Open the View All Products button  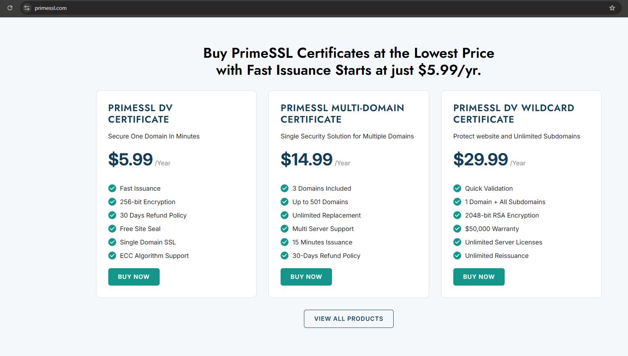pos(349,319)
